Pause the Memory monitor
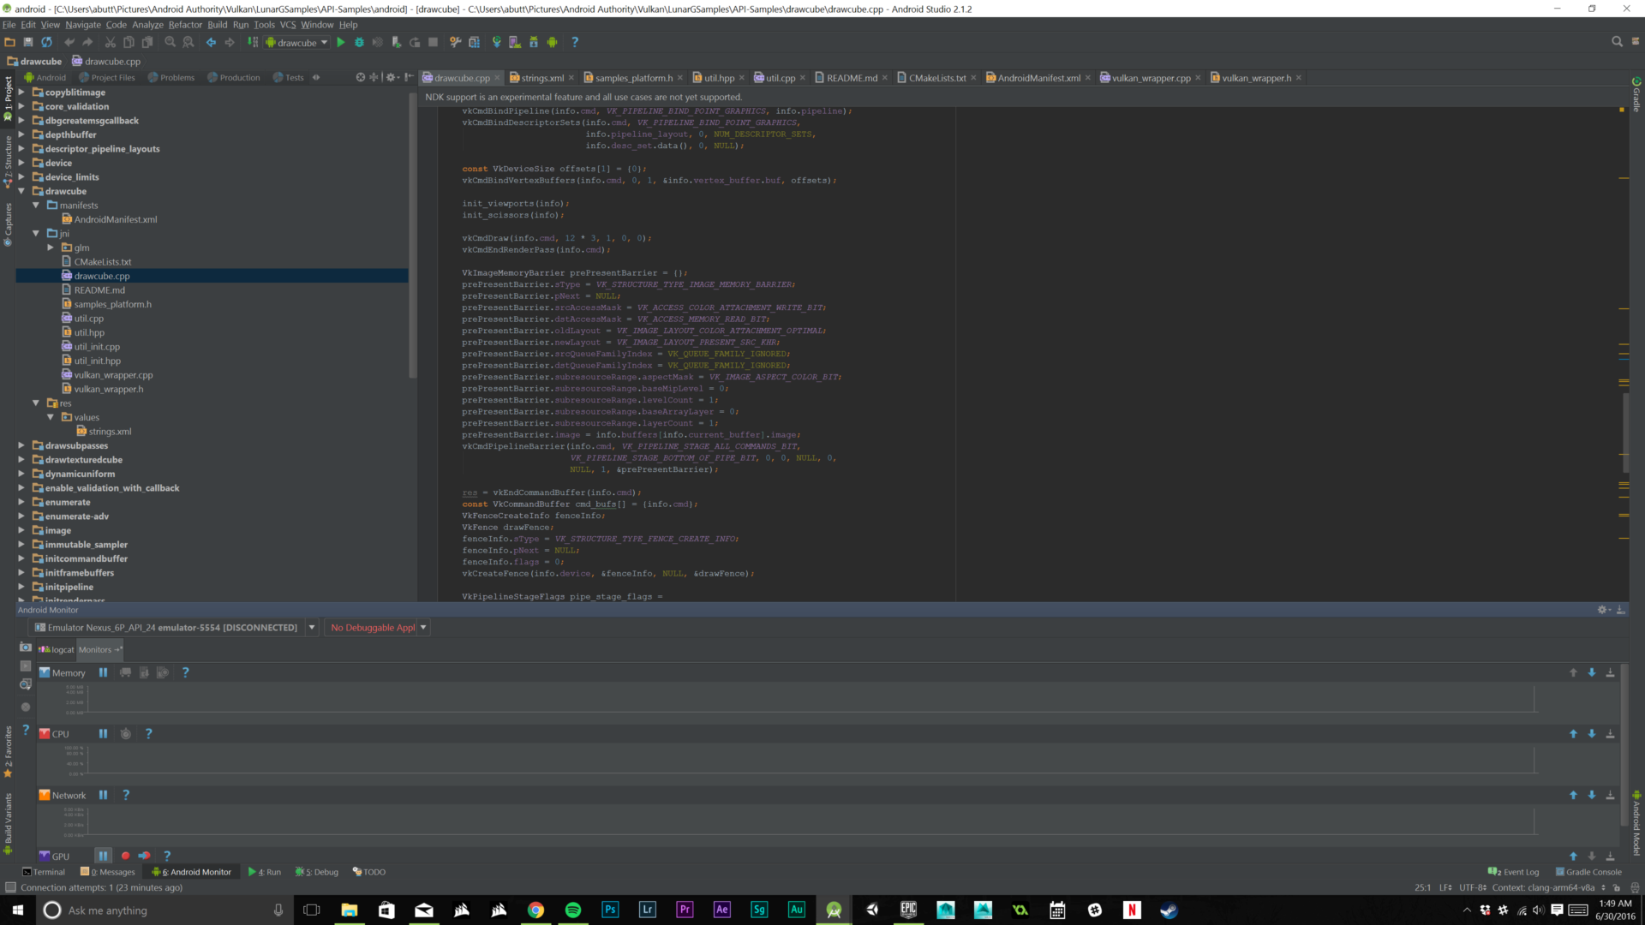1645x925 pixels. (x=102, y=672)
